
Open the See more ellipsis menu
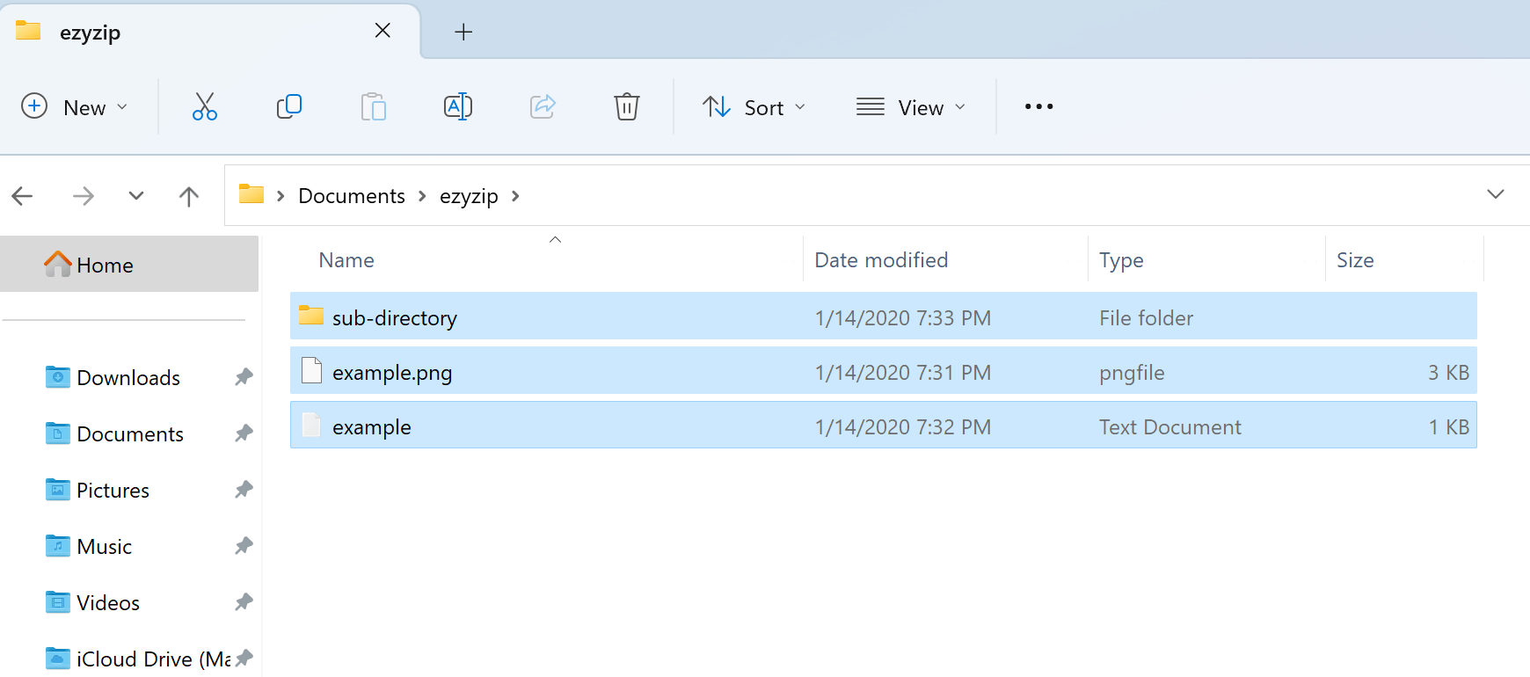click(x=1038, y=106)
